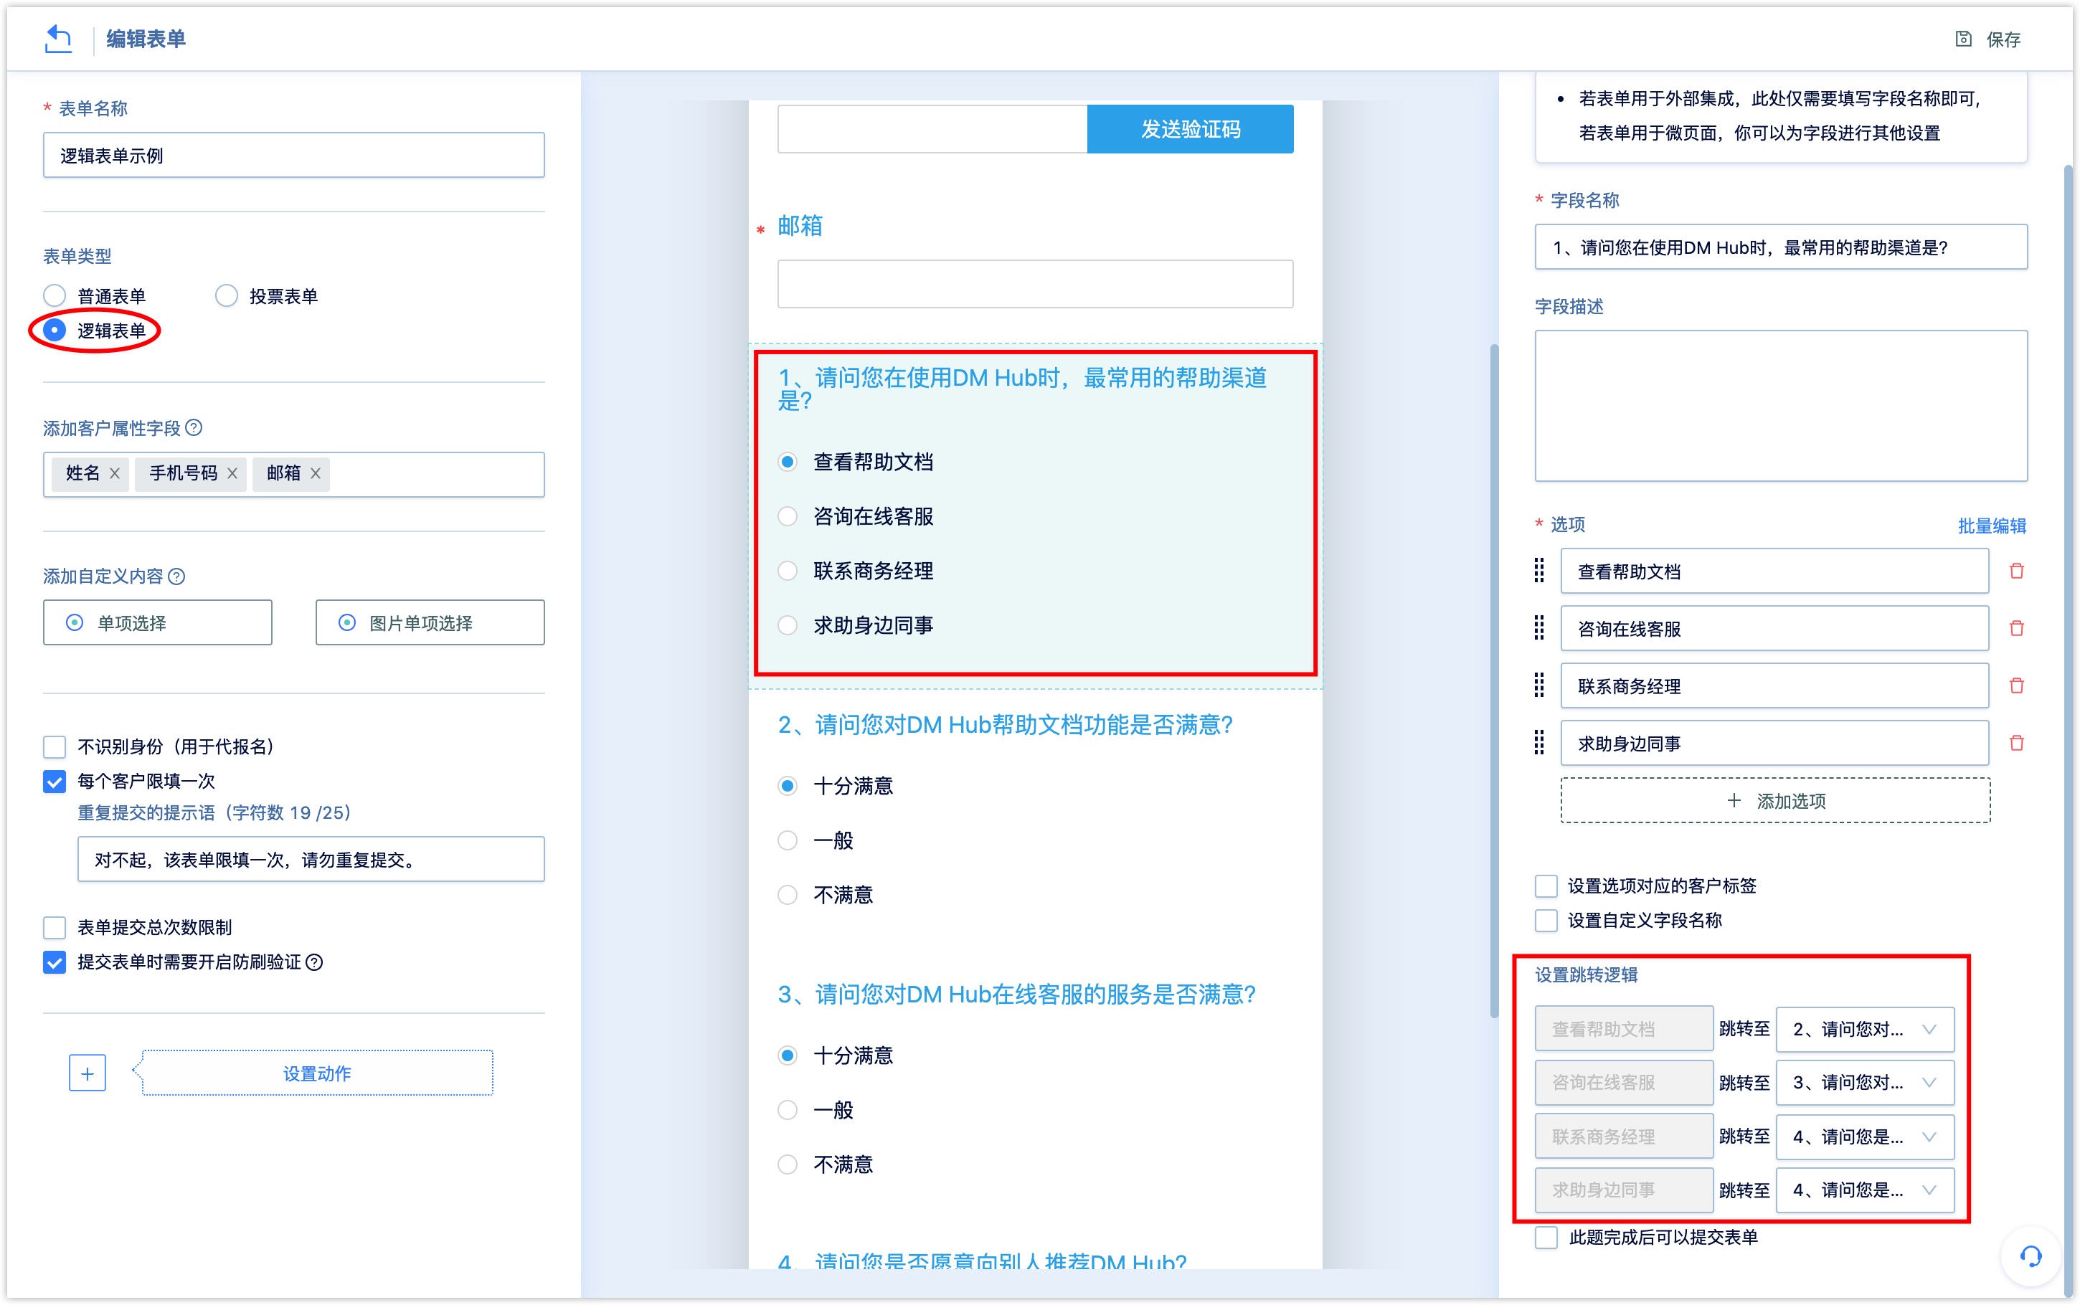Grab drag handle for 联系商务经理 option
The height and width of the screenshot is (1305, 2080).
click(x=1539, y=686)
